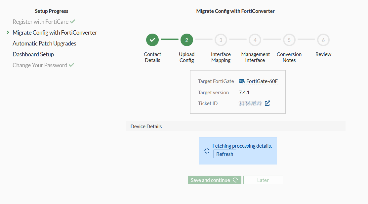Select Register with FortiCare step

40,22
